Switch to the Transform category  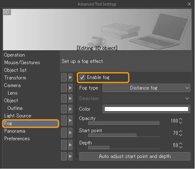[x=15, y=78]
